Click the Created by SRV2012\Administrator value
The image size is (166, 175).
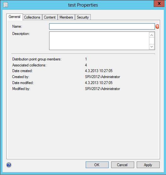102,77
